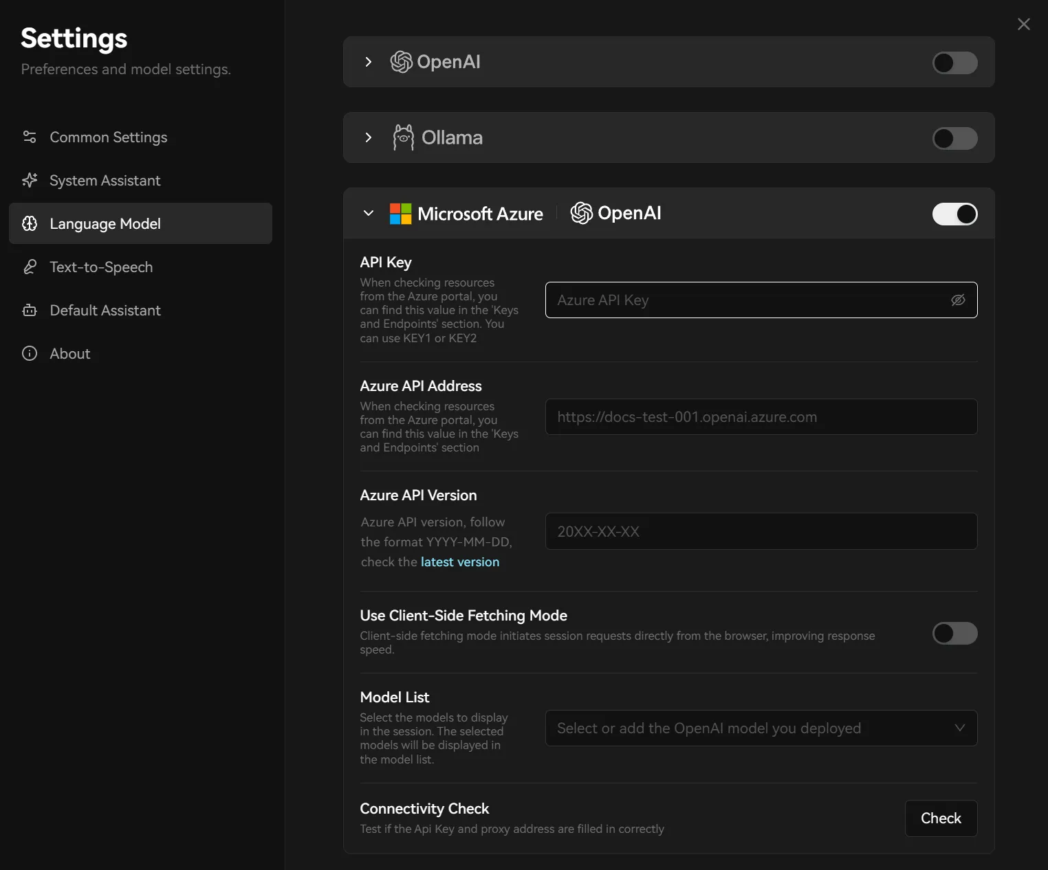This screenshot has height=870, width=1048.
Task: Enable the OpenAI provider toggle
Action: (x=954, y=63)
